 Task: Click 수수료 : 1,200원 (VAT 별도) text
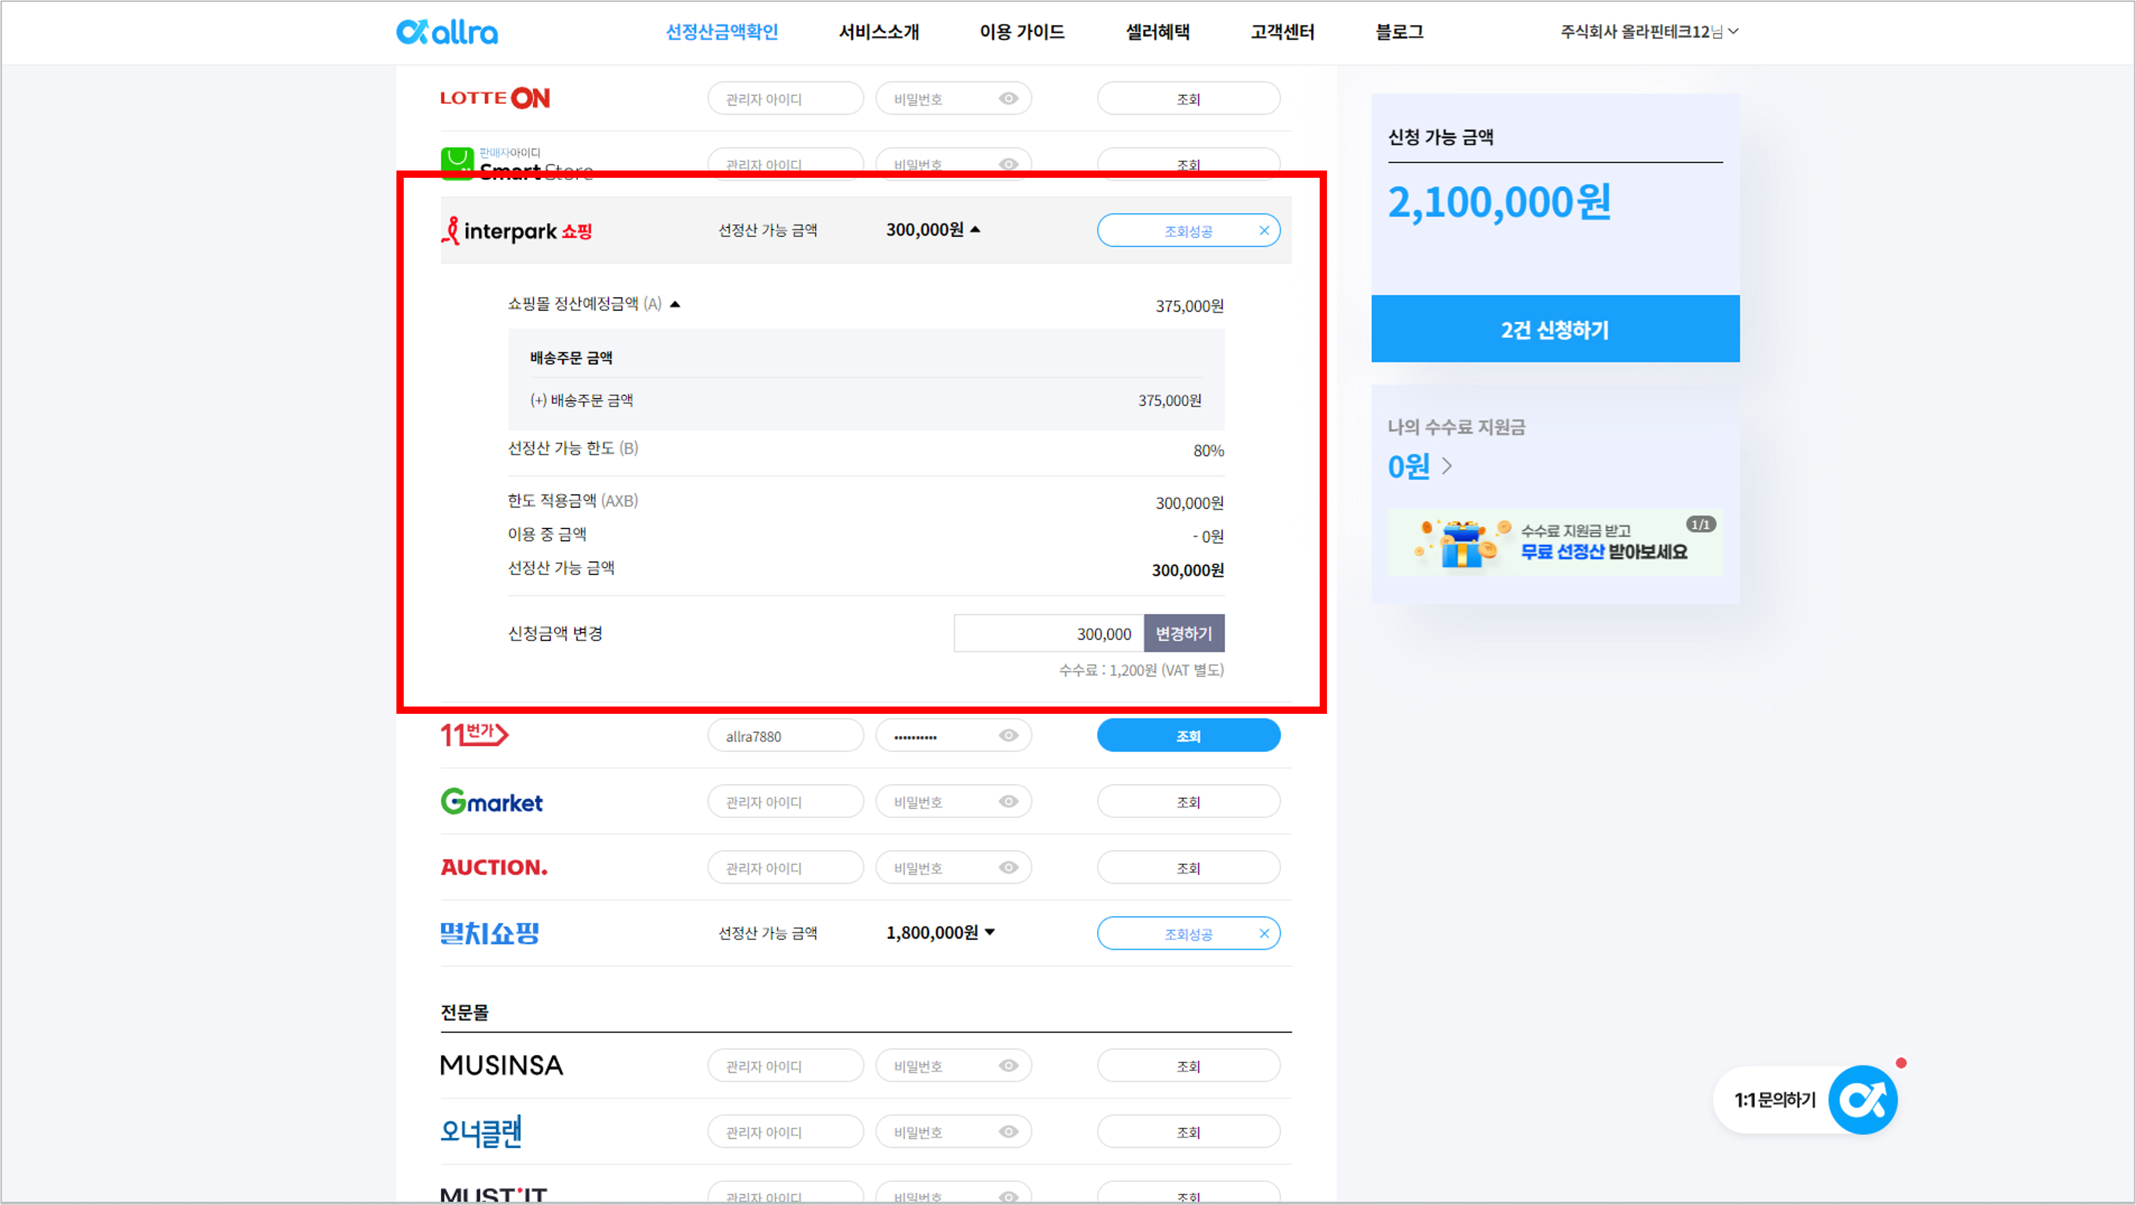click(1141, 670)
